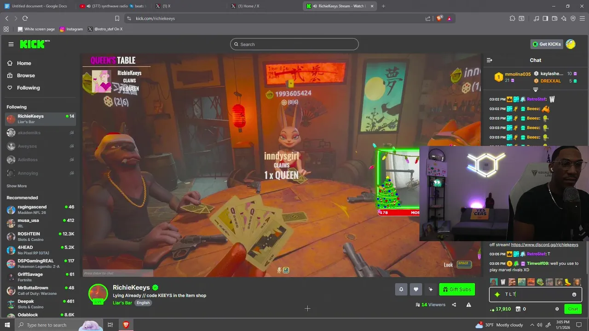Click the 17,910 channel points balance
This screenshot has width=589, height=331.
pos(500,309)
